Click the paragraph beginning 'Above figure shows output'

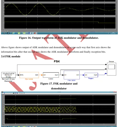[56, 50]
